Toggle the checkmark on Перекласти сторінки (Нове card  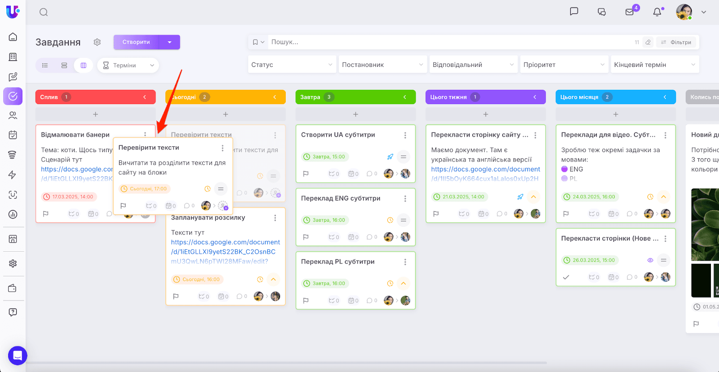[x=566, y=277]
